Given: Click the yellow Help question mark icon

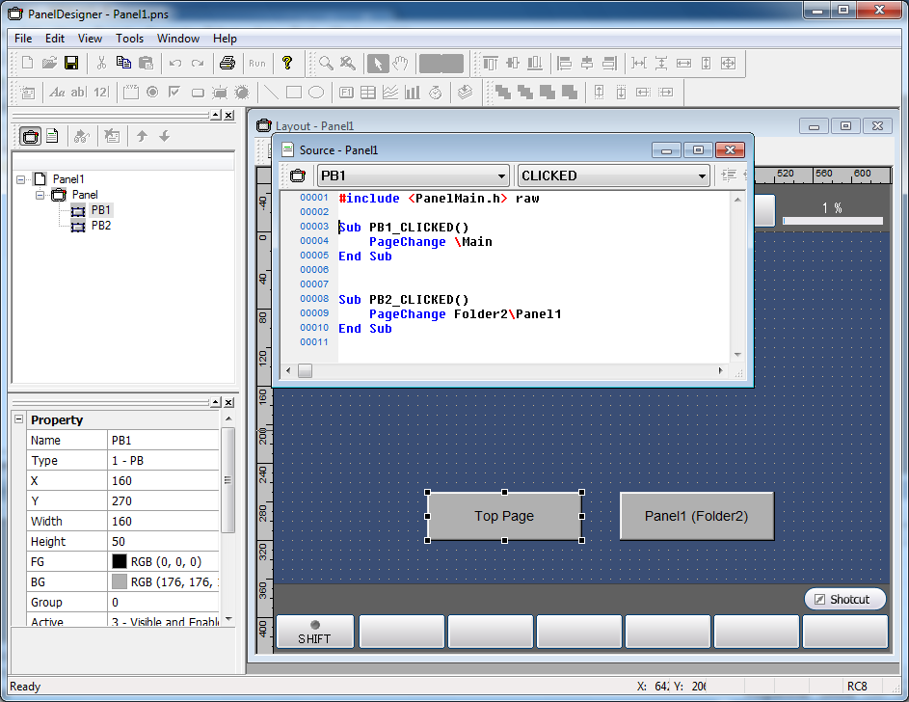Looking at the screenshot, I should point(286,64).
